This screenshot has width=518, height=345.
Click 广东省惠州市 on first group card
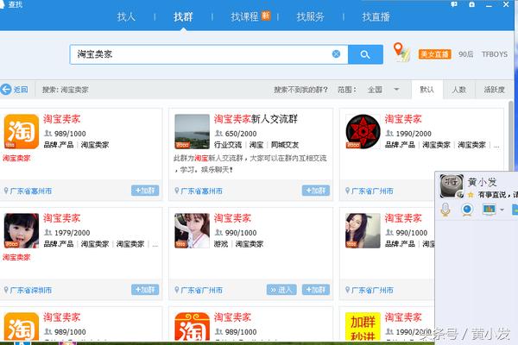tap(31, 191)
